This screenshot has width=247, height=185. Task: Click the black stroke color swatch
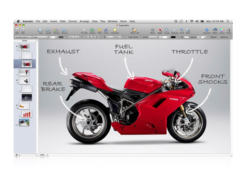click(173, 37)
